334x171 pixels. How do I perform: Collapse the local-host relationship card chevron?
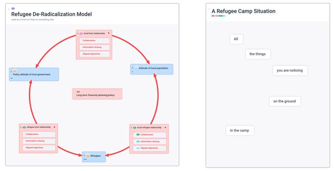[x=78, y=34]
